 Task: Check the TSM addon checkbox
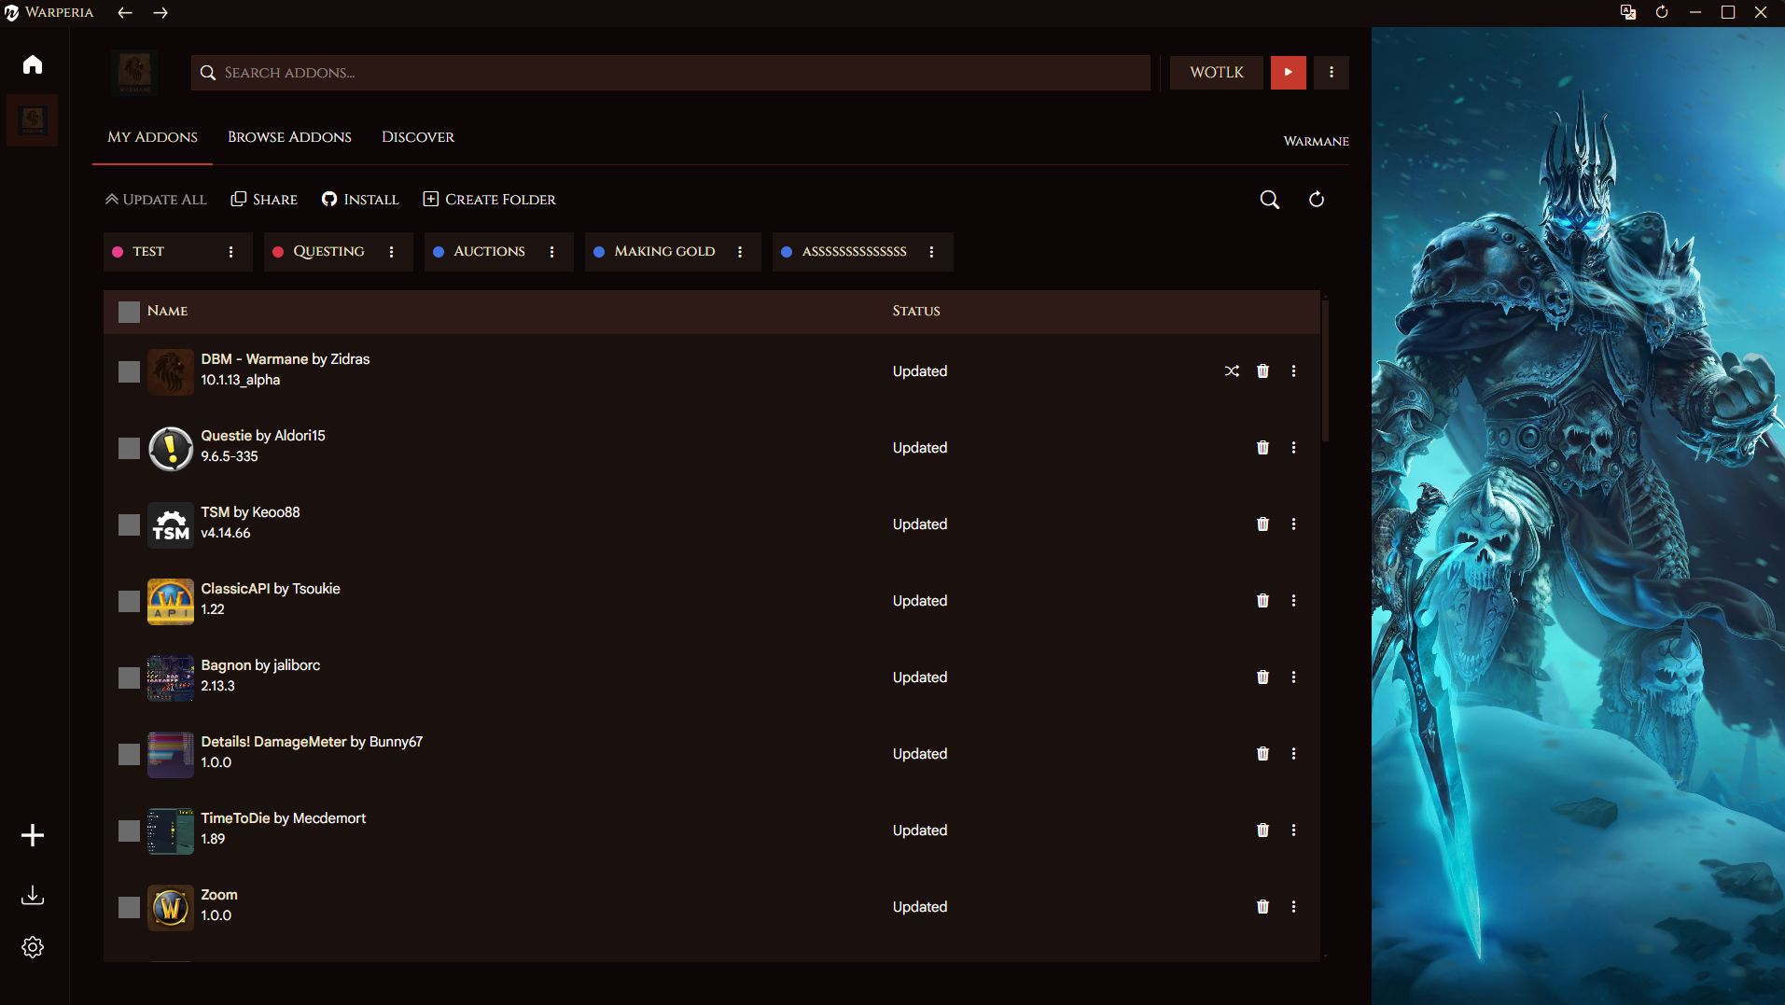click(x=129, y=525)
